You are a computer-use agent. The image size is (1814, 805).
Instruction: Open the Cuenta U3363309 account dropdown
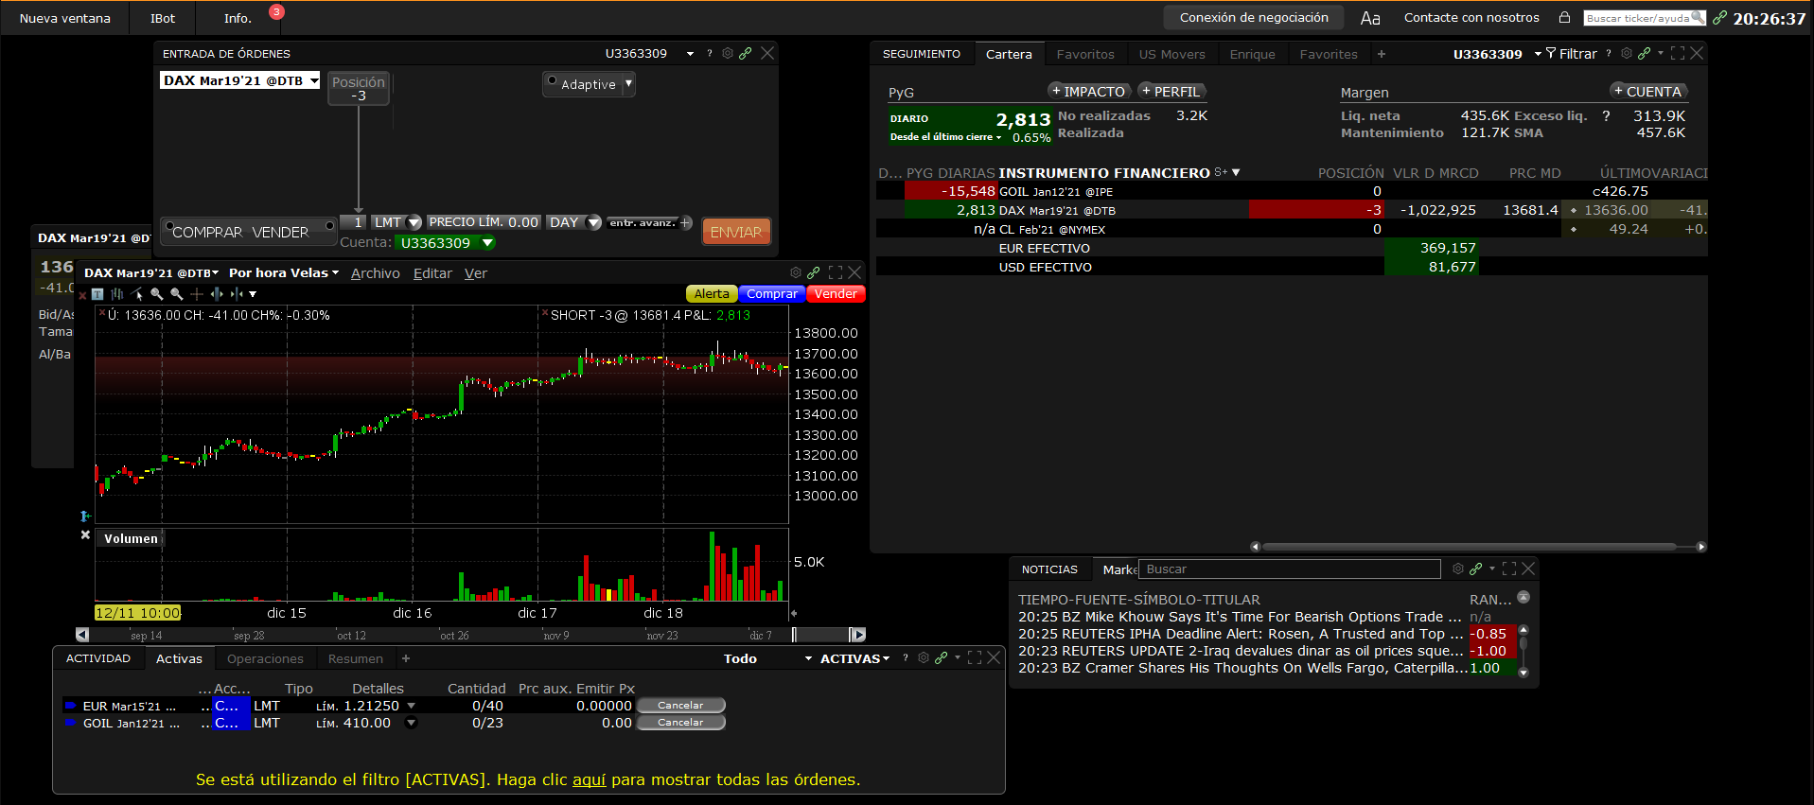coord(488,243)
